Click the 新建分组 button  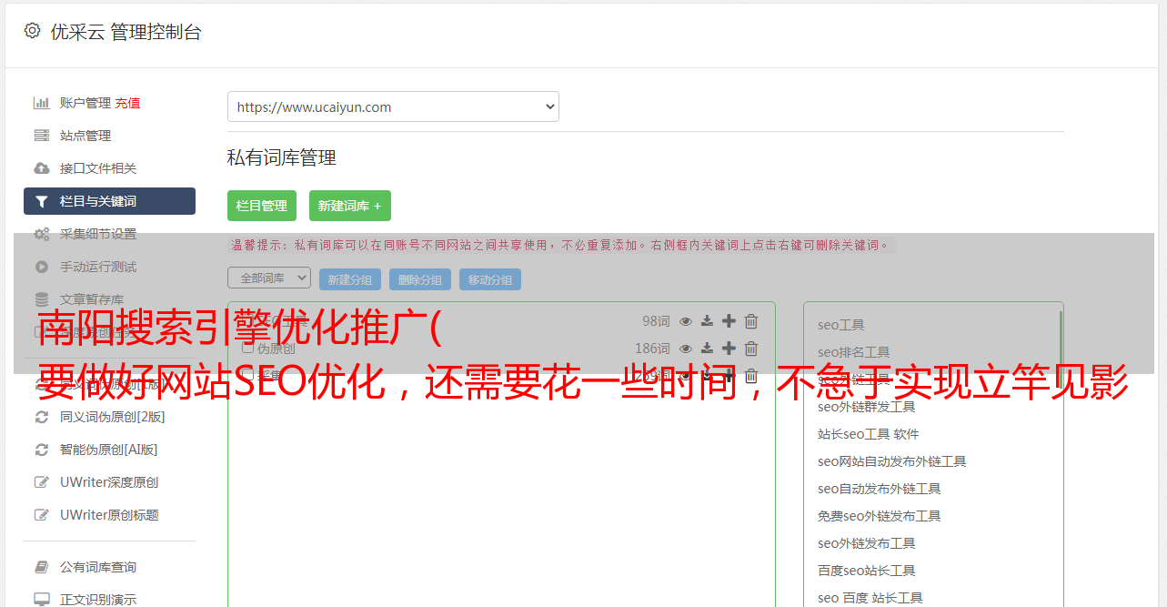350,279
